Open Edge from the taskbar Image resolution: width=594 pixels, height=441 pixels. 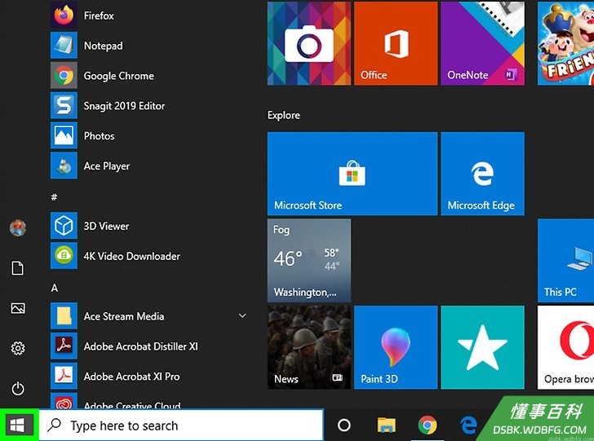point(468,425)
